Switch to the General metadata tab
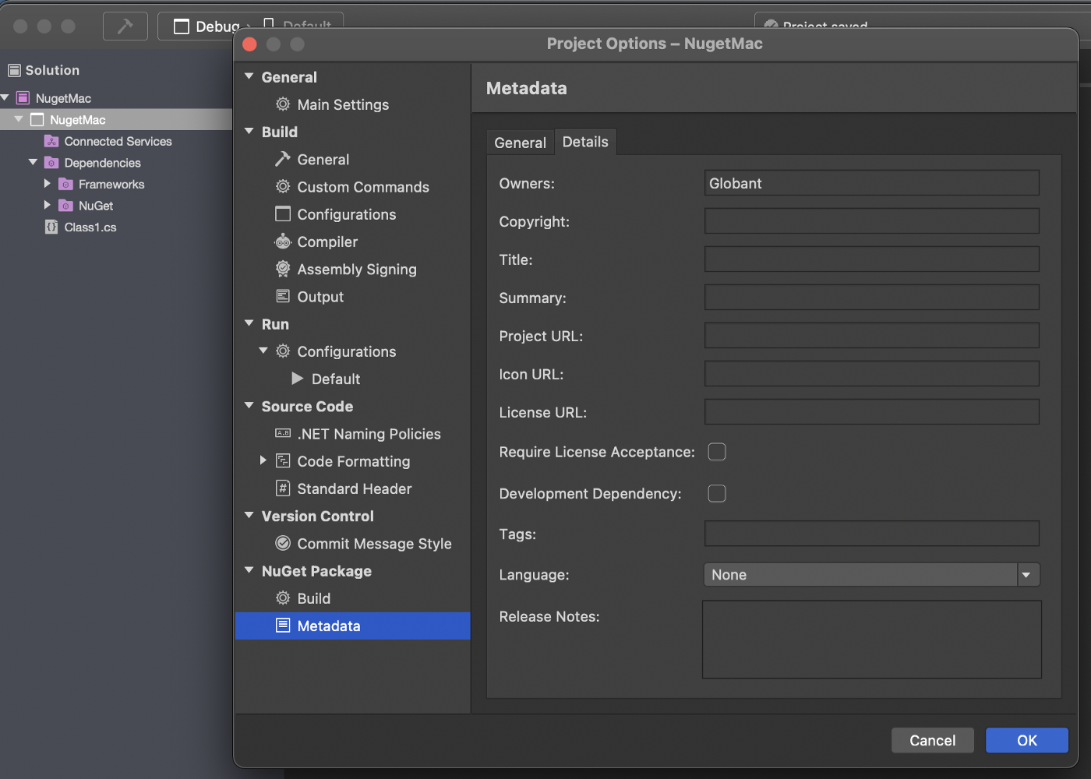 point(520,143)
